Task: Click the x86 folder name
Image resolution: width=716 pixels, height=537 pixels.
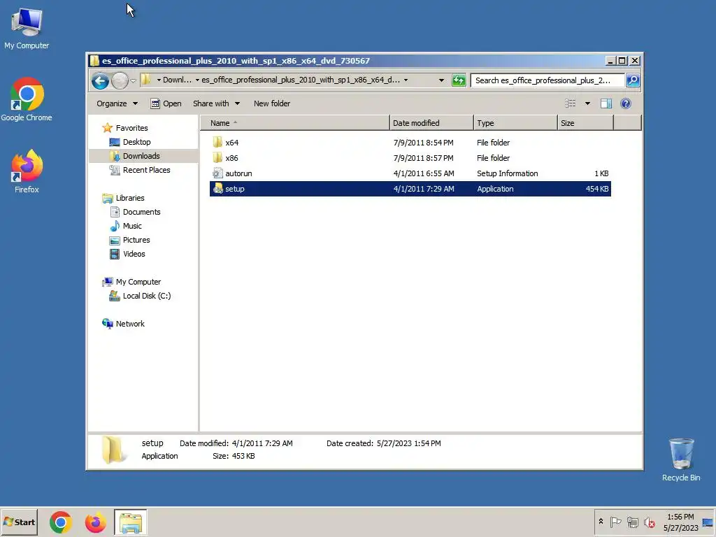Action: (x=231, y=158)
